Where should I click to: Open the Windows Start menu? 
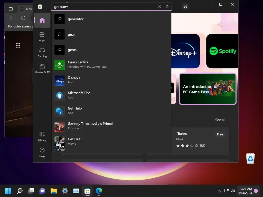pyautogui.click(x=8, y=191)
